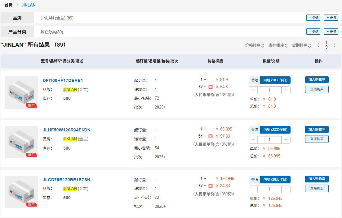Screen dimensions: 342x218
Task: Open product DFI100HF17DERE1
Action: click(x=63, y=80)
